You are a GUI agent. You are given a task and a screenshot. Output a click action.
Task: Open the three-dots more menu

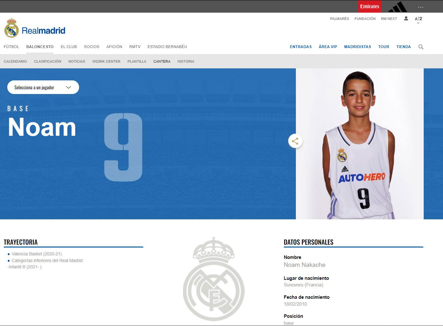pos(421,7)
